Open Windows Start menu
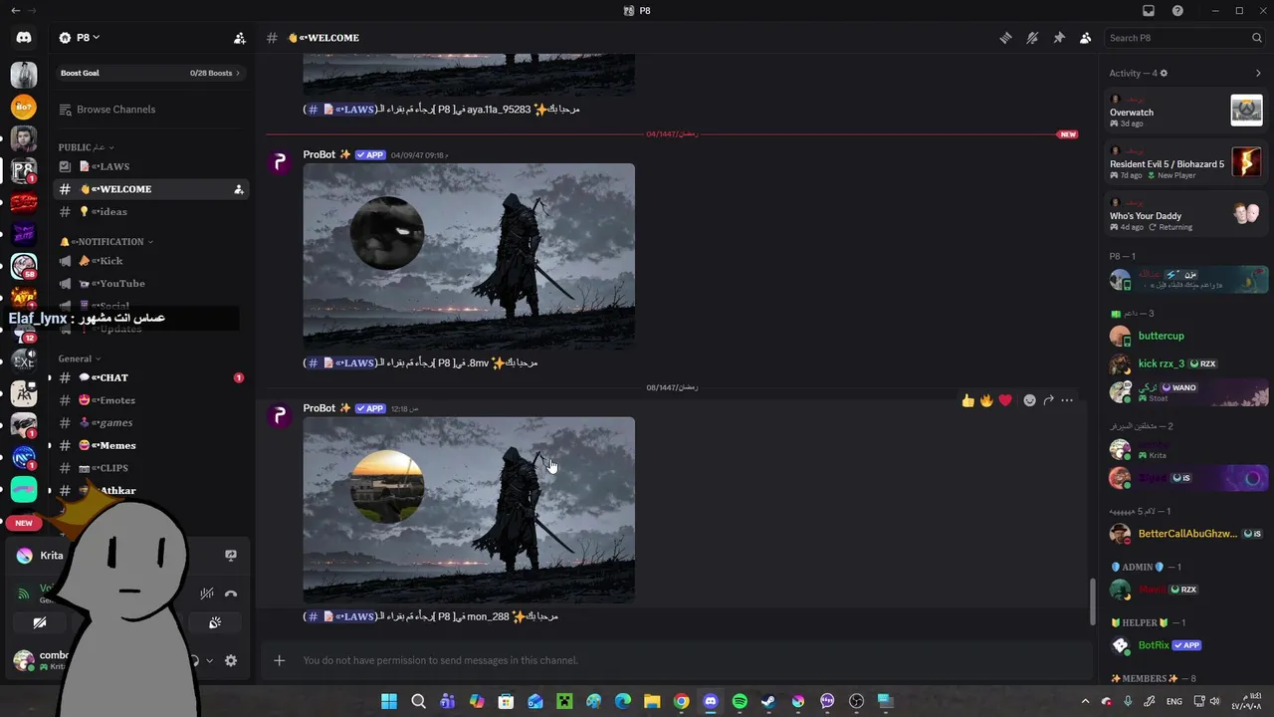The image size is (1274, 717). [389, 701]
